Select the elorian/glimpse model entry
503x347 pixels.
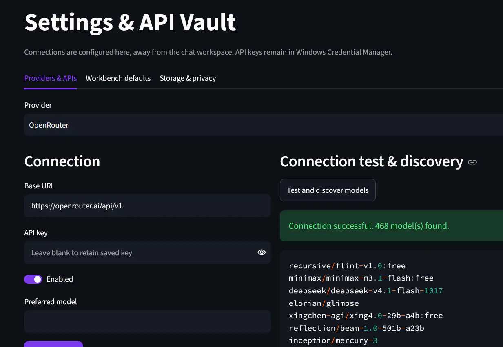click(x=324, y=303)
